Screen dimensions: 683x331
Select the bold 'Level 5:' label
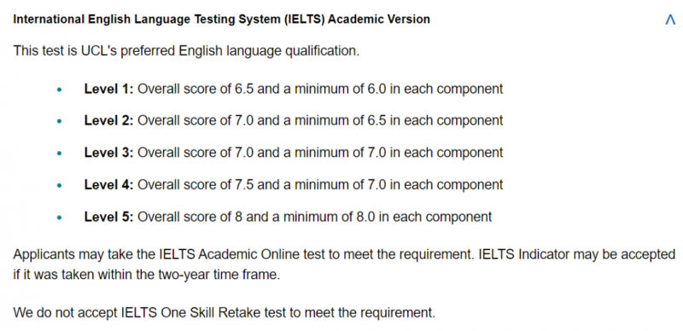tap(109, 217)
